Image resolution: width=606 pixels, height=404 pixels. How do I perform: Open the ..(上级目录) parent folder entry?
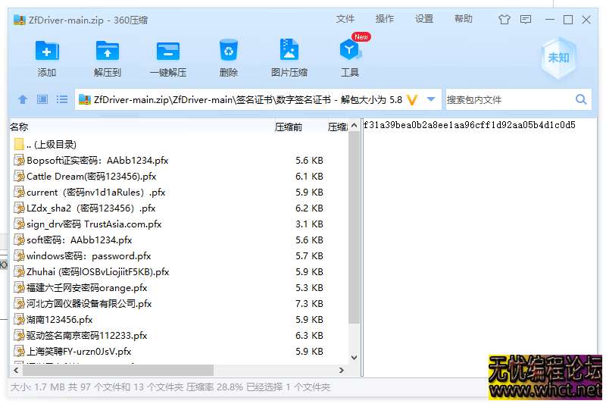click(x=51, y=144)
